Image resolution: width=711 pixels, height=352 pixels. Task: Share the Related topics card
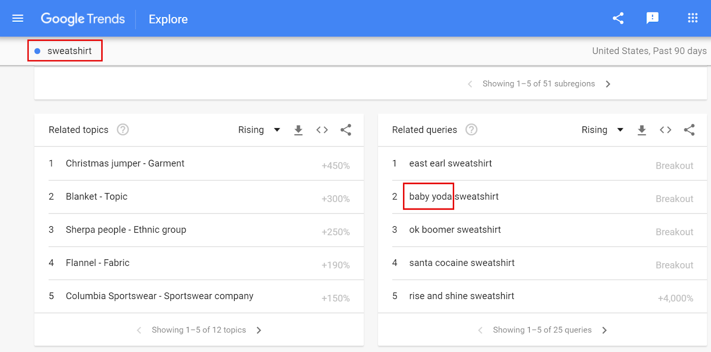[346, 130]
